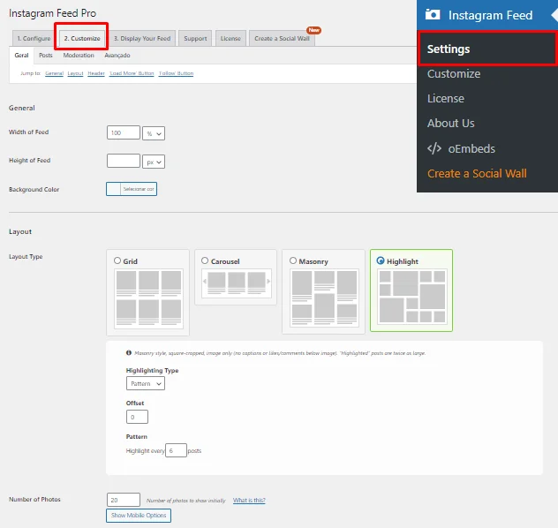Click the Width of Feed input field
Viewport: 558px width, 528px height.
click(x=123, y=132)
